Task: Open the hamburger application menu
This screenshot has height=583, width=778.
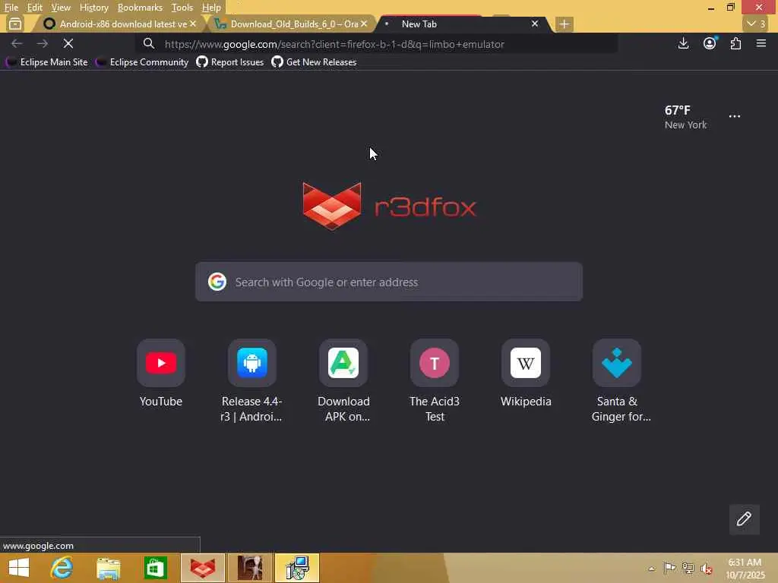Action: [x=761, y=43]
